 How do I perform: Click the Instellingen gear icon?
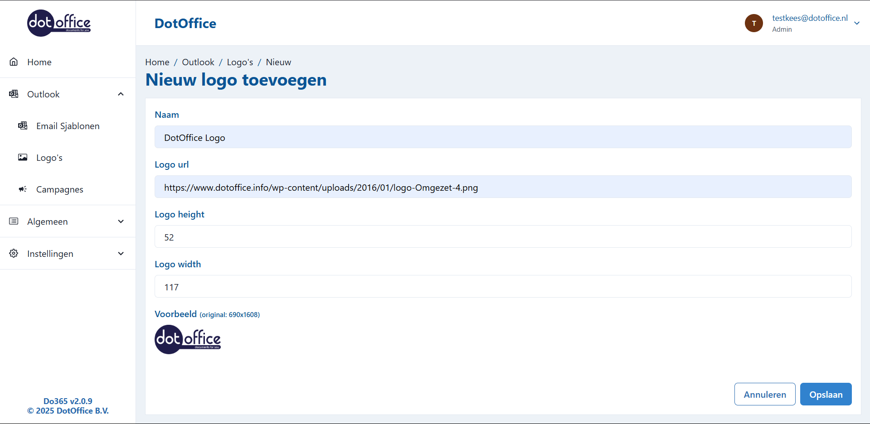(x=14, y=253)
